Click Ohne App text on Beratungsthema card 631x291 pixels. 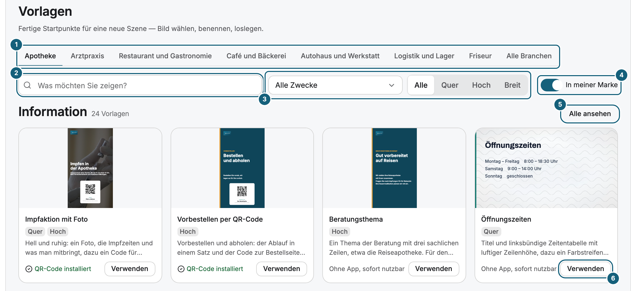367,269
